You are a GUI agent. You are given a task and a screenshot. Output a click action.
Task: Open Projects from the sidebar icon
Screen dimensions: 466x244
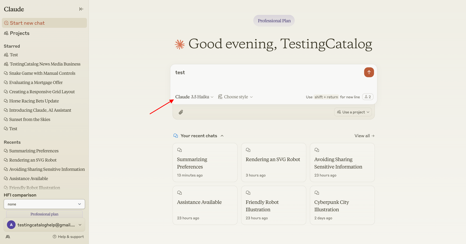tap(5, 33)
